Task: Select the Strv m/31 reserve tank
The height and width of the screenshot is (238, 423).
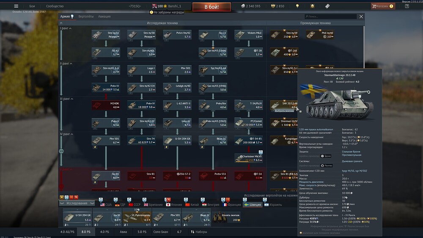Action: point(106,35)
